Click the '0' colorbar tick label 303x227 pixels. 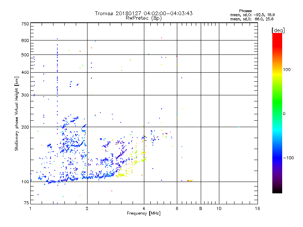click(284, 113)
